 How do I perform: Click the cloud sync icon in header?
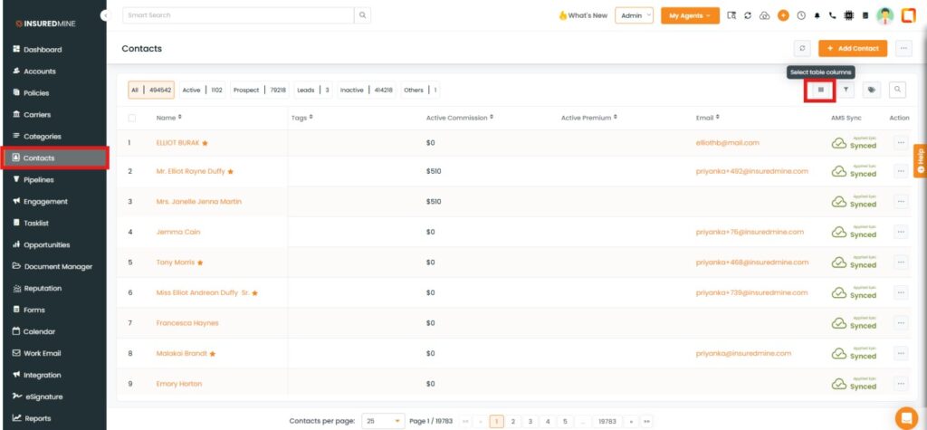[765, 15]
